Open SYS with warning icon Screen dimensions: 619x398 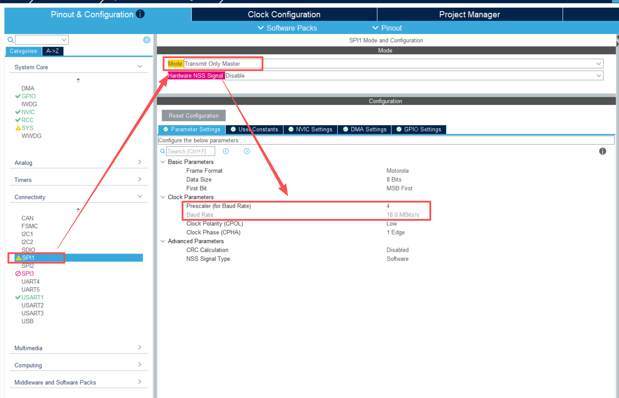click(24, 128)
